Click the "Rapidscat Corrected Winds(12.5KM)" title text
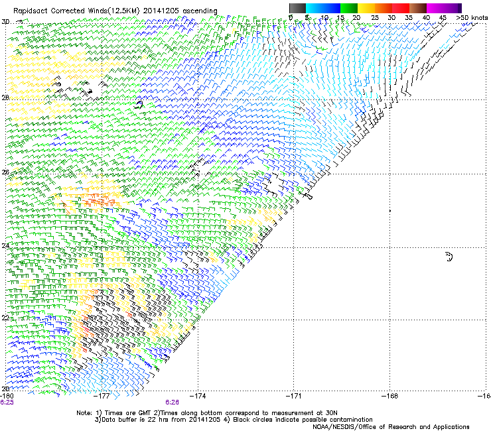This screenshot has height=431, width=491. pos(77,11)
